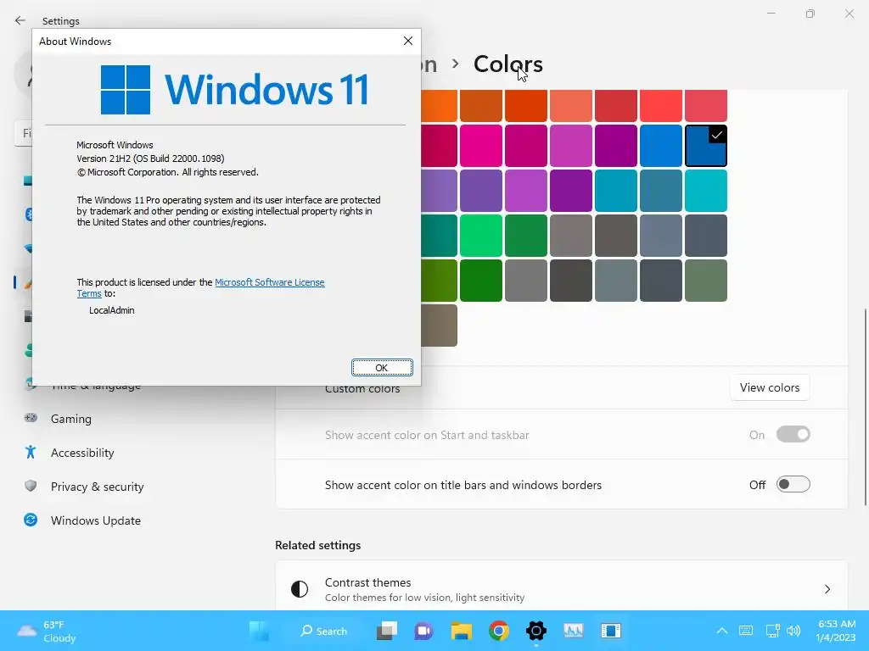Open the Start menu
Image resolution: width=869 pixels, height=651 pixels.
point(260,631)
